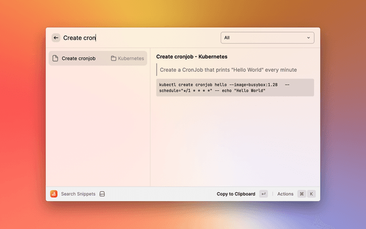Click the Command key symbol
366x229 pixels.
coord(301,194)
